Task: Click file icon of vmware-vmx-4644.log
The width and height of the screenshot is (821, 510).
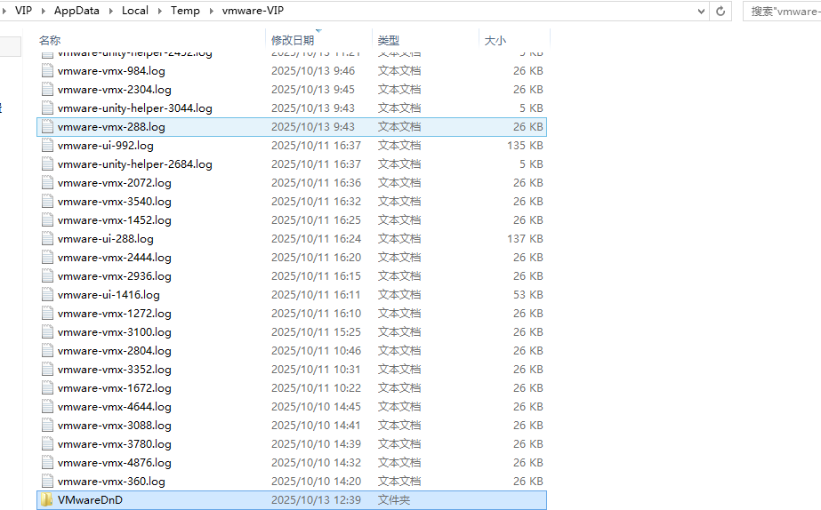Action: (x=47, y=406)
